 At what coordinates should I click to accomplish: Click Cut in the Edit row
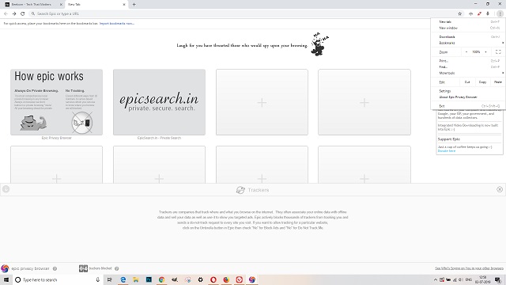(x=467, y=82)
